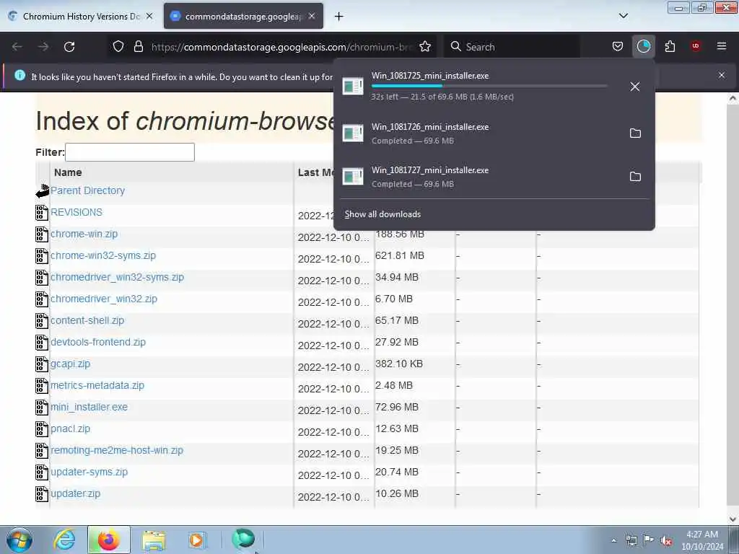Image resolution: width=739 pixels, height=554 pixels.
Task: Click the Parent Directory back-arrow icon
Action: click(x=43, y=190)
